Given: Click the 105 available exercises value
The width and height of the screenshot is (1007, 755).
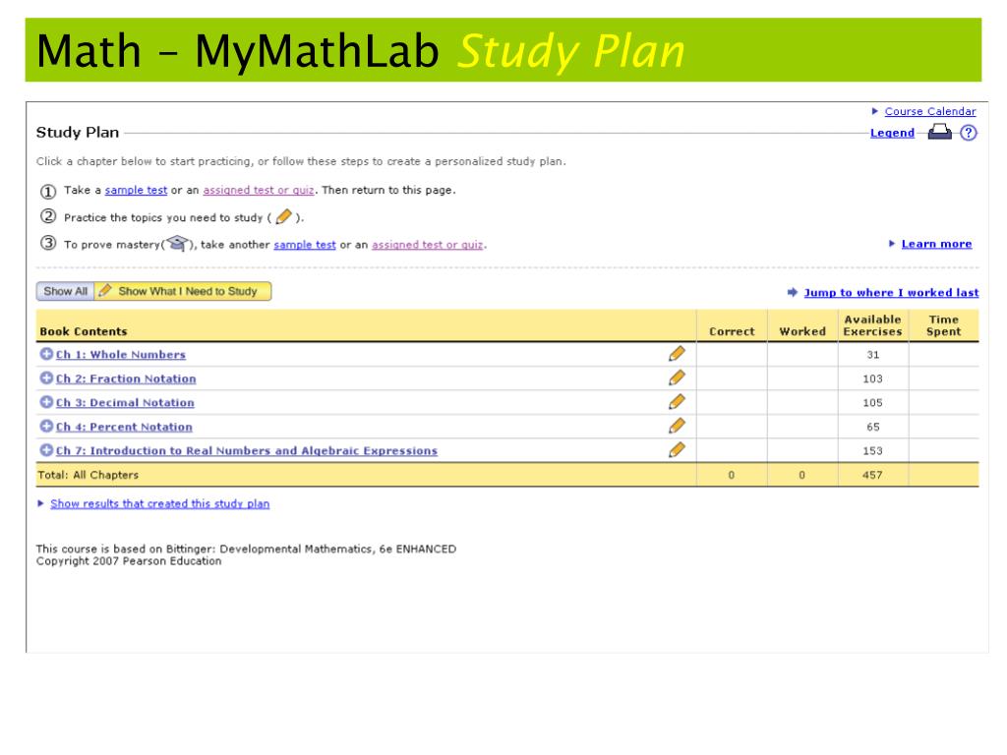Looking at the screenshot, I should 873,402.
